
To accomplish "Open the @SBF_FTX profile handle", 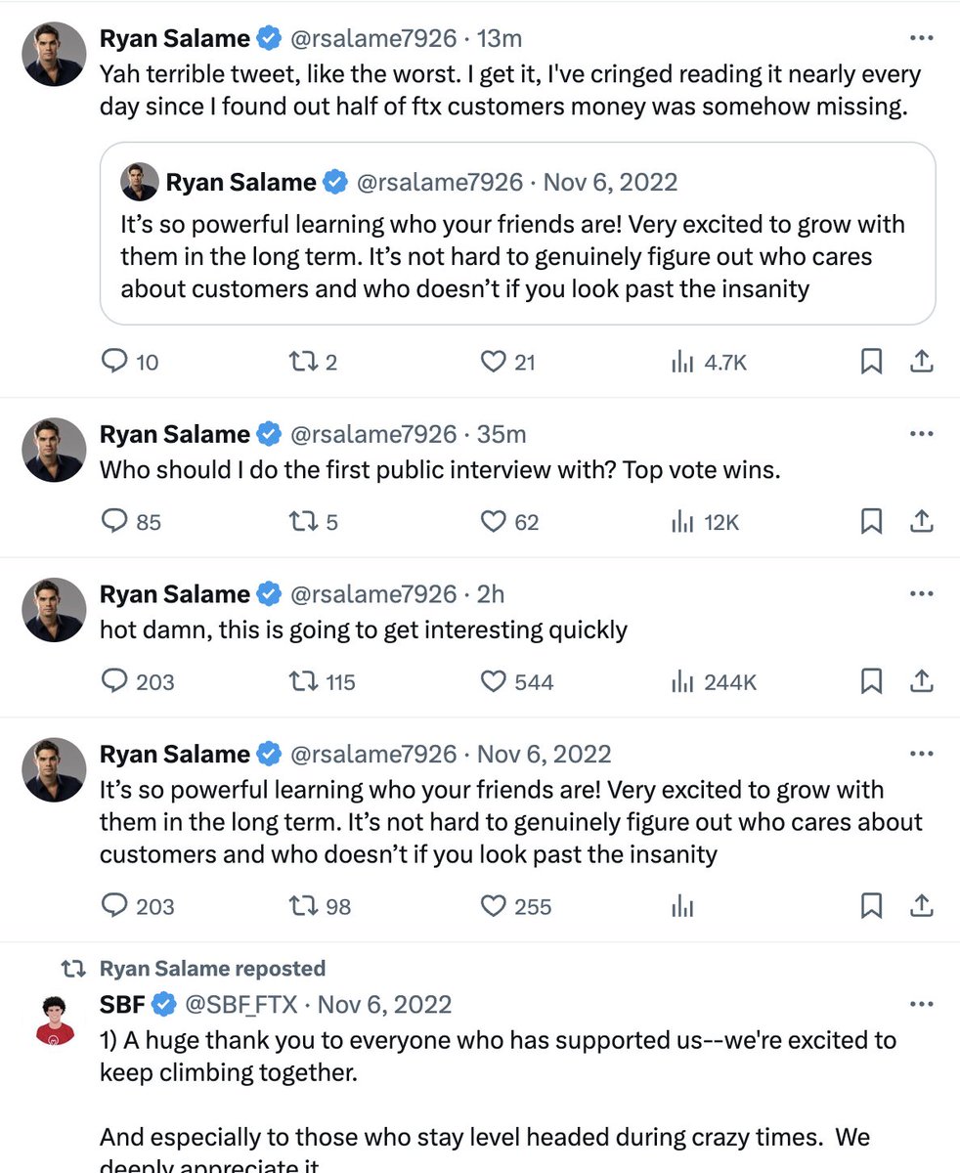I will pyautogui.click(x=240, y=1004).
